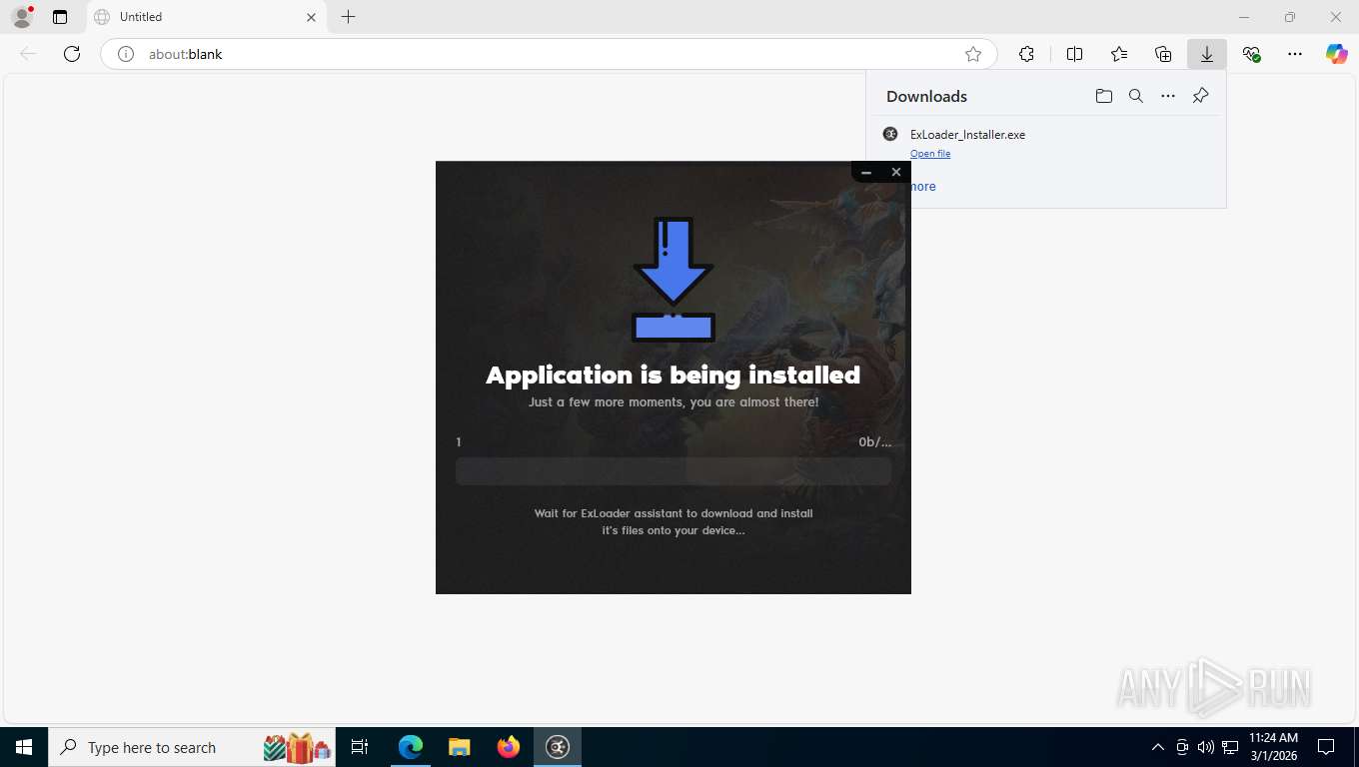
Task: Pin the Downloads panel
Action: [x=1200, y=96]
